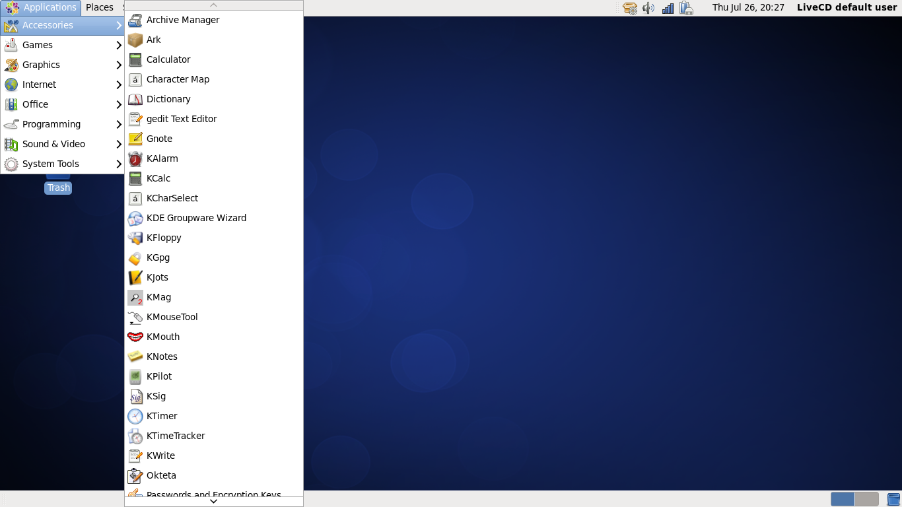902x507 pixels.
Task: Expand the Office submenu arrow
Action: [x=119, y=104]
